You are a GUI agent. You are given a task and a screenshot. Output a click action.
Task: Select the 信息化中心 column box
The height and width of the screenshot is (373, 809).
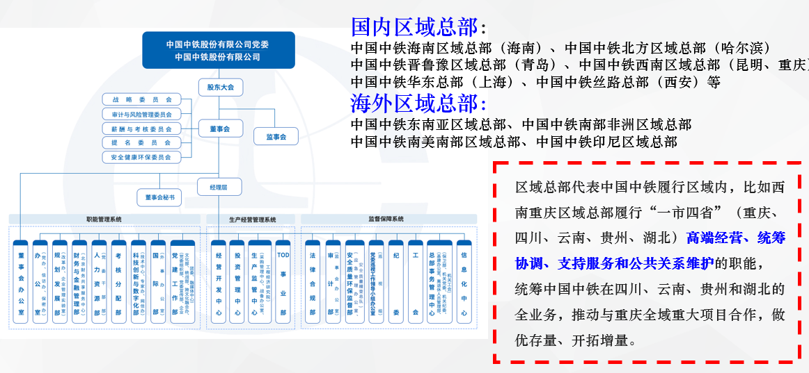click(x=464, y=282)
